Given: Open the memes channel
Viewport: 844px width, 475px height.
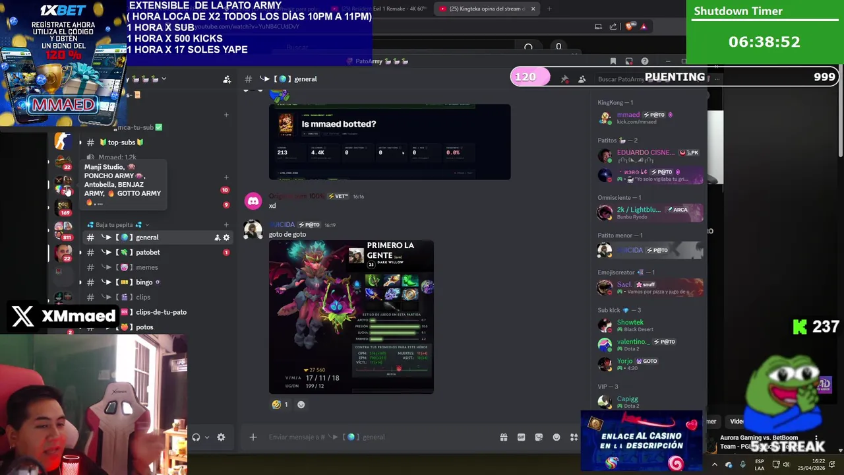Looking at the screenshot, I should 157,267.
